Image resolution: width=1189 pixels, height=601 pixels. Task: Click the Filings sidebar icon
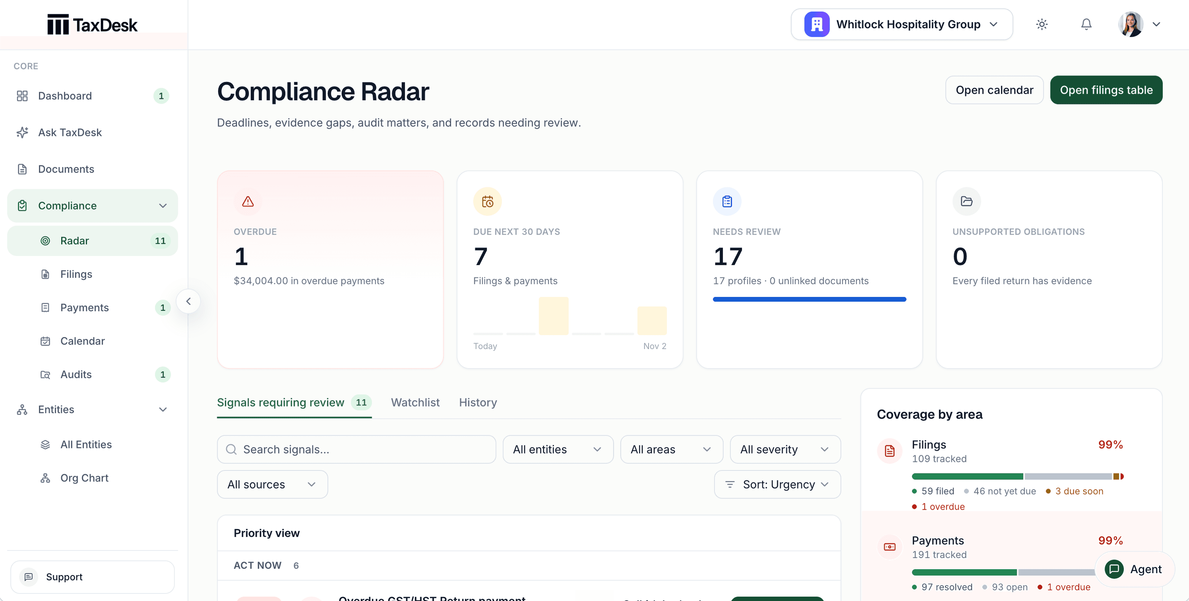45,274
